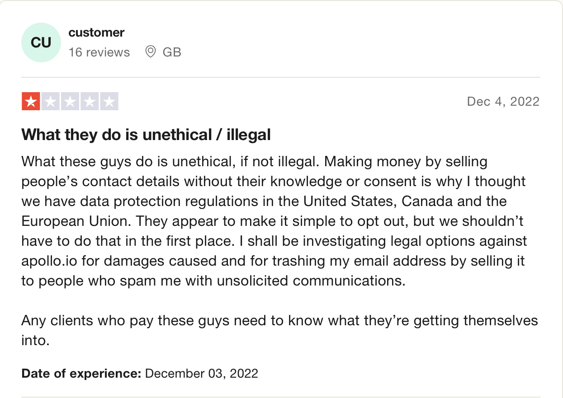Click the 16 reviews count text
This screenshot has width=563, height=398.
click(x=99, y=52)
